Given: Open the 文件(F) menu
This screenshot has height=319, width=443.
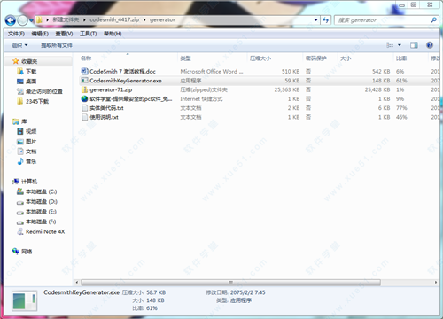Looking at the screenshot, I should tap(16, 34).
